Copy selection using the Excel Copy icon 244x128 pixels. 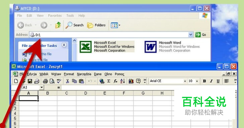pos(74,81)
